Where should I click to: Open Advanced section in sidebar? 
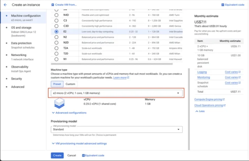pyautogui.click(x=23, y=87)
